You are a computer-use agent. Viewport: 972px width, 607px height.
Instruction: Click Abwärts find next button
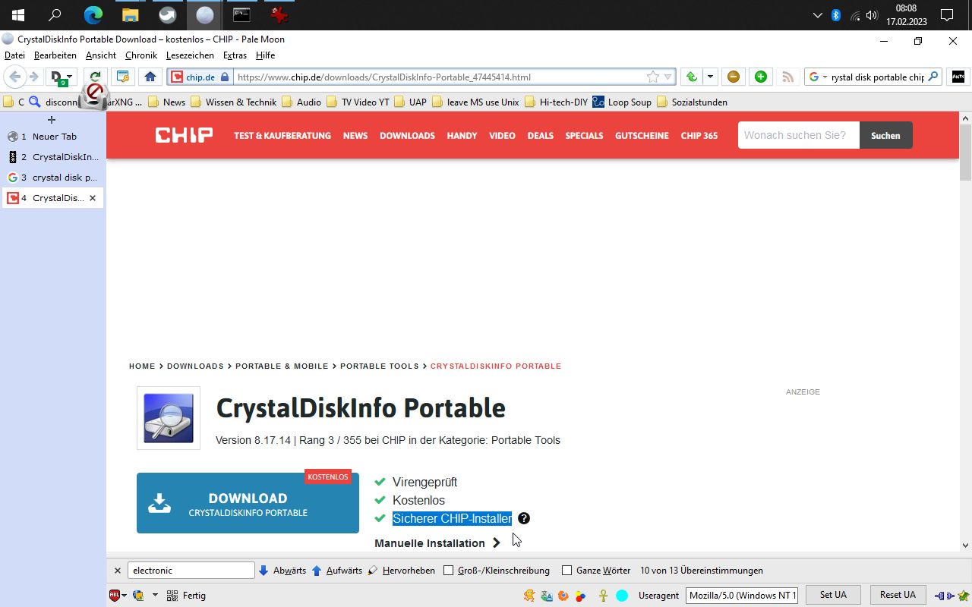click(282, 571)
